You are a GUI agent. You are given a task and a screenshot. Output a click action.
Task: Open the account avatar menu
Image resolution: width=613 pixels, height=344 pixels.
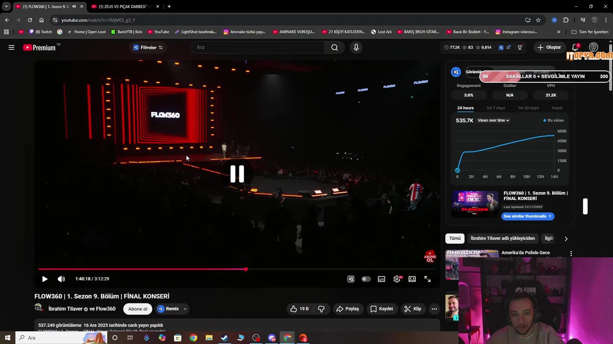[593, 47]
